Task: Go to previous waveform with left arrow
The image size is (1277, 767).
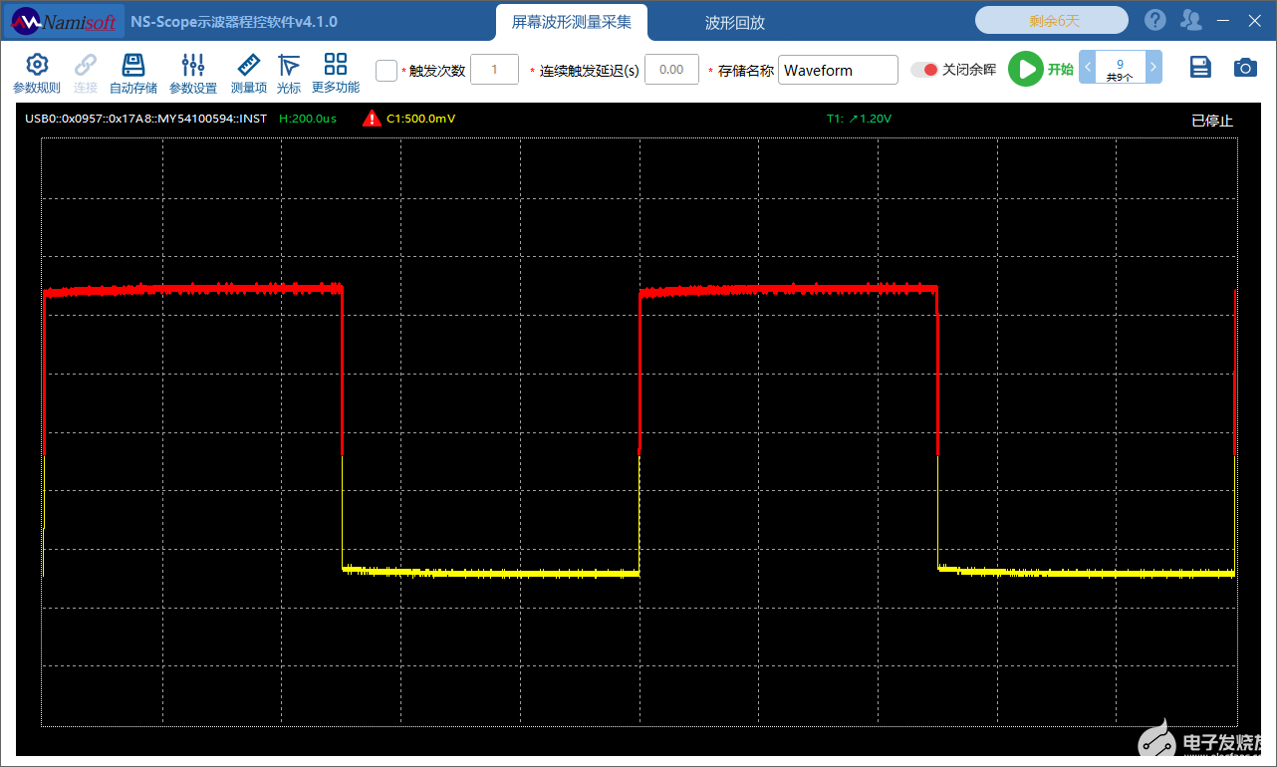Action: 1088,68
